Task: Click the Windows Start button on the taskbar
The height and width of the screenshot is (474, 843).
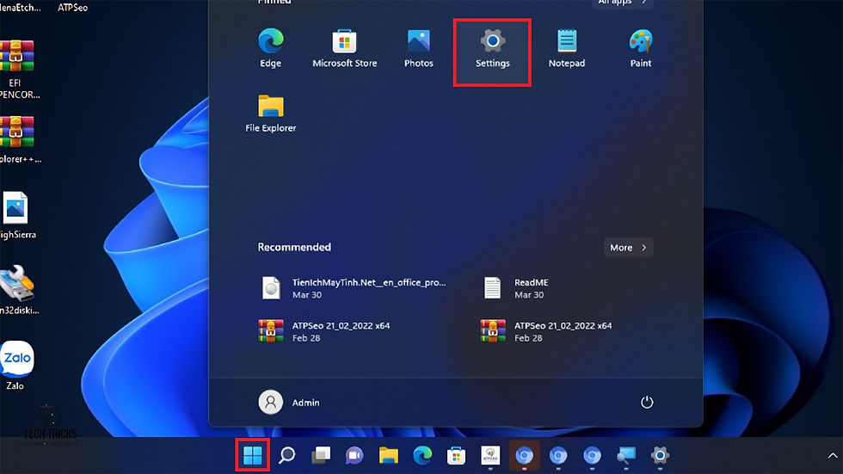Action: coord(253,456)
